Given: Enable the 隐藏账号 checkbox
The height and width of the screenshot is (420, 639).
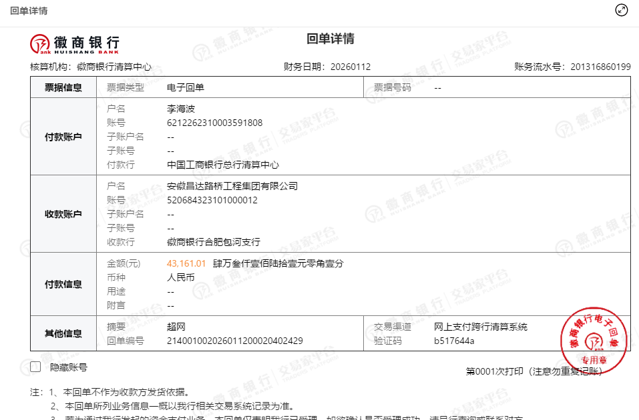Looking at the screenshot, I should (x=36, y=367).
